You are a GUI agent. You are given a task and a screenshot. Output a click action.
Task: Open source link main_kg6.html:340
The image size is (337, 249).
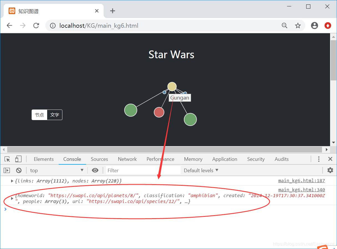coord(301,190)
